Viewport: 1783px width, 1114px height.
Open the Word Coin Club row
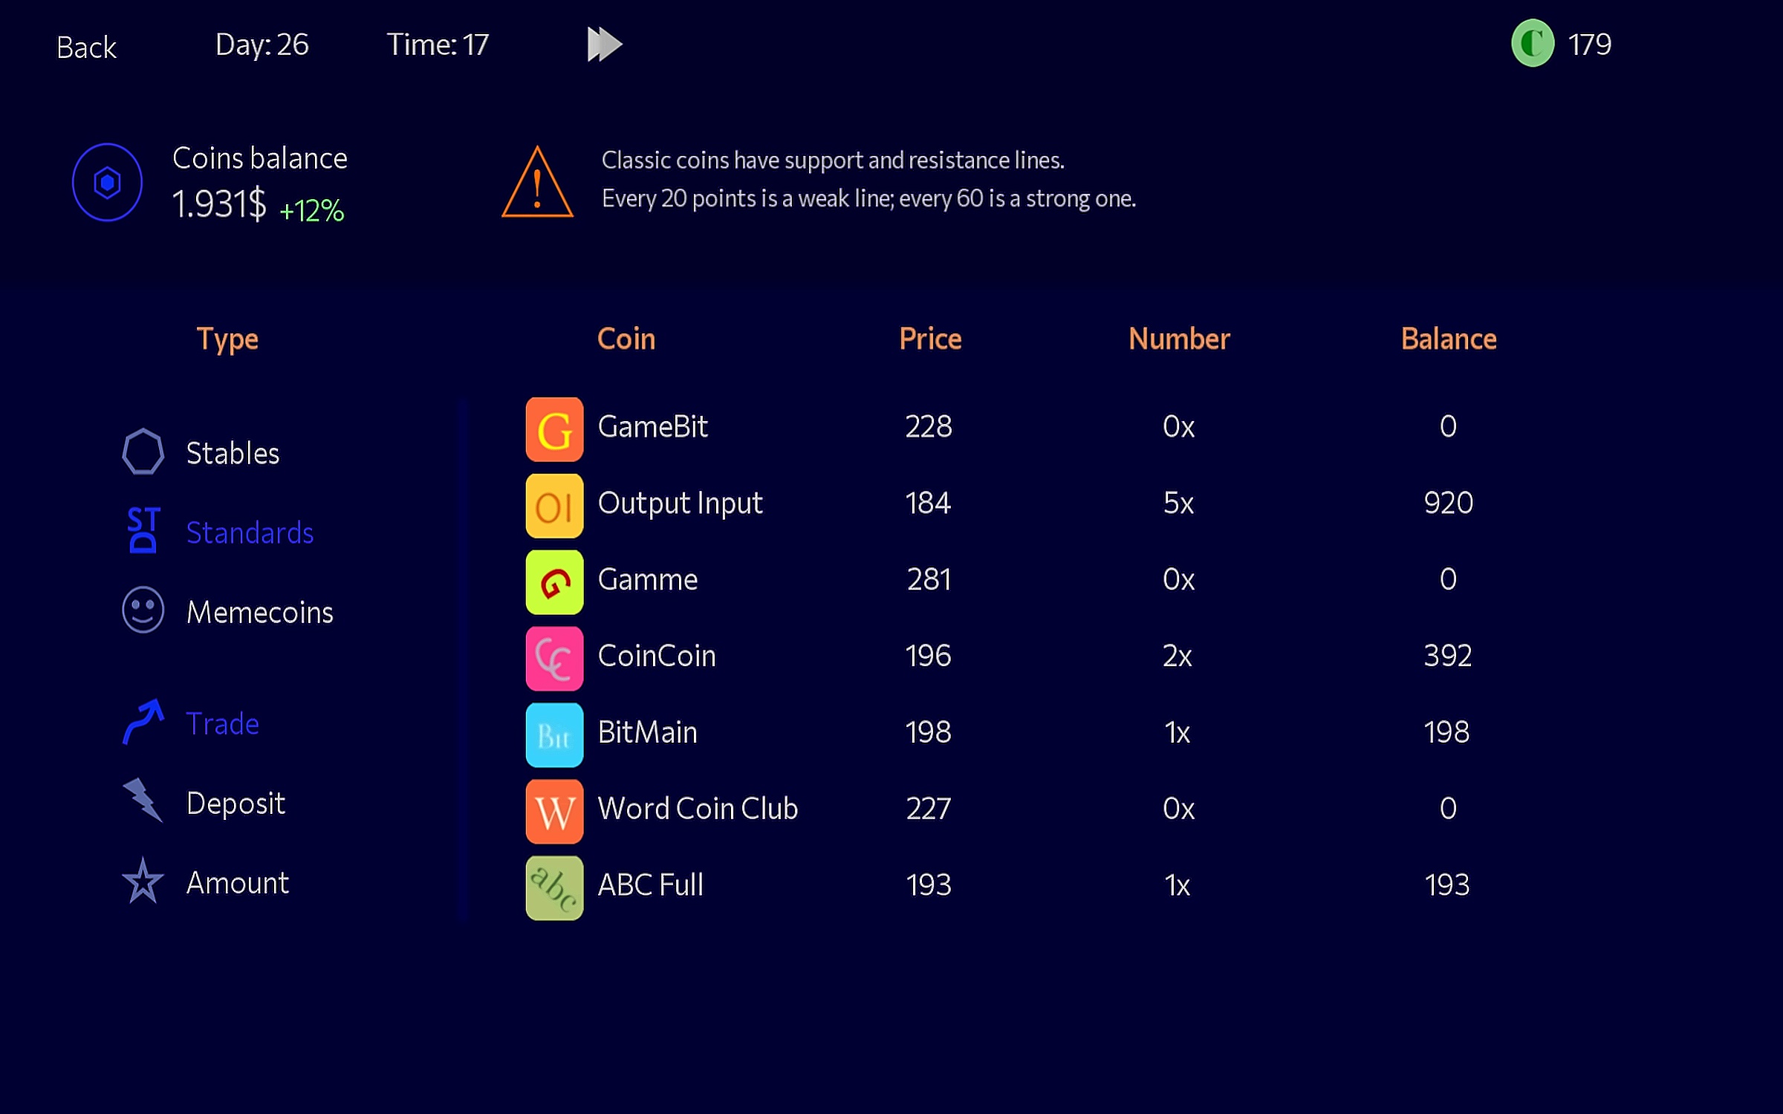tap(697, 809)
